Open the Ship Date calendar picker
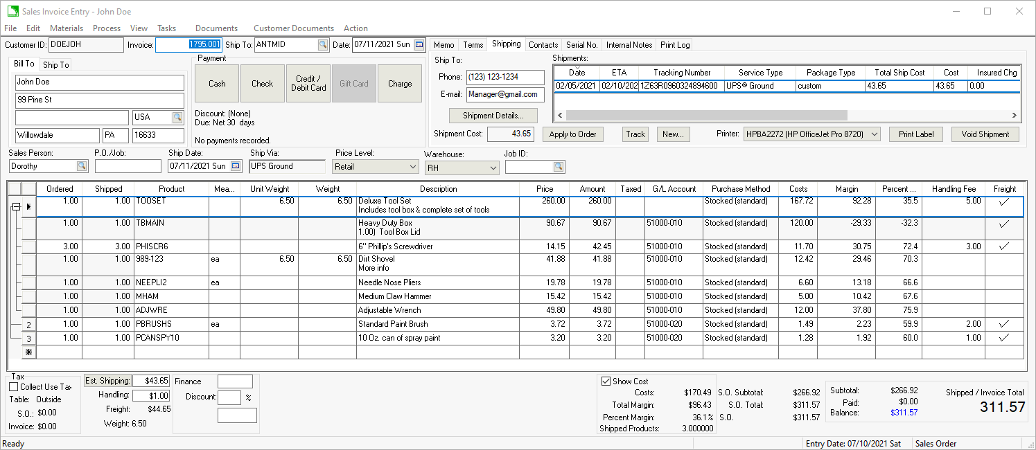 click(x=236, y=166)
